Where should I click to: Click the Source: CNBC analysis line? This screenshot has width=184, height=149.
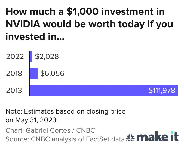coord(65,139)
